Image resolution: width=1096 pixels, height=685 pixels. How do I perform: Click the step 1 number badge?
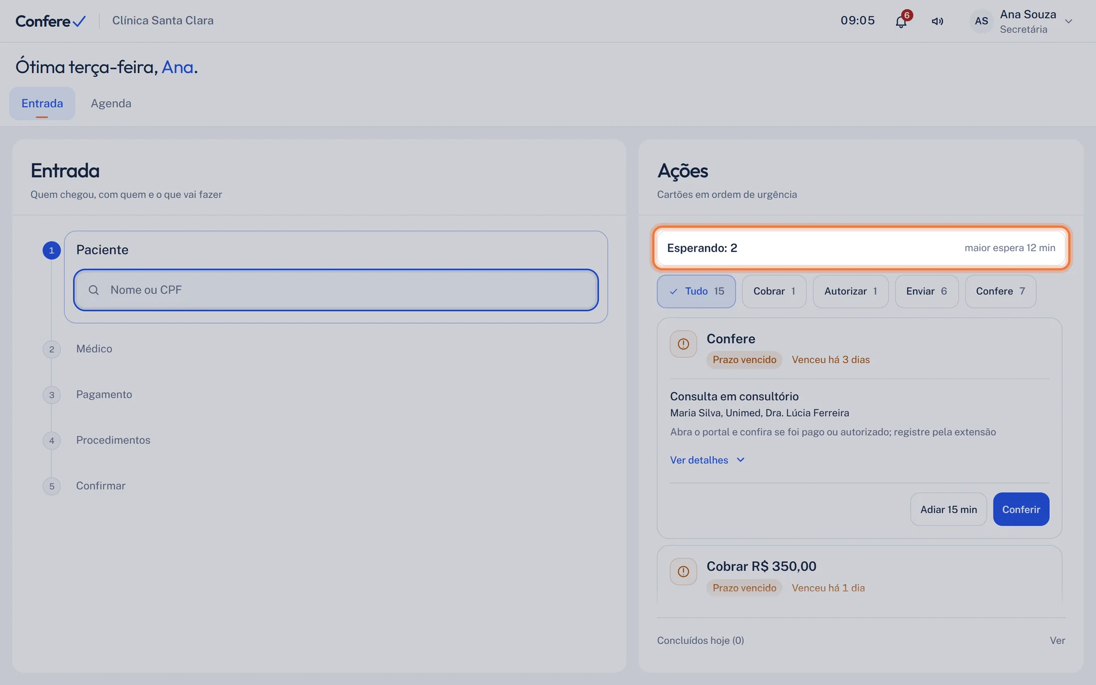[x=51, y=250]
